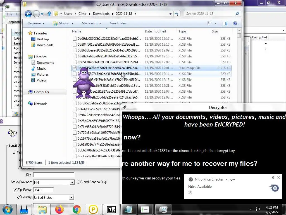Image resolution: width=286 pixels, height=215 pixels.
Task: Launch Firefox from the taskbar
Action: click(x=59, y=209)
